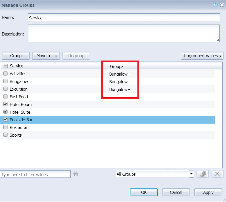Tick the Sports checkbox
Screen dimensions: 226x202
5,135
